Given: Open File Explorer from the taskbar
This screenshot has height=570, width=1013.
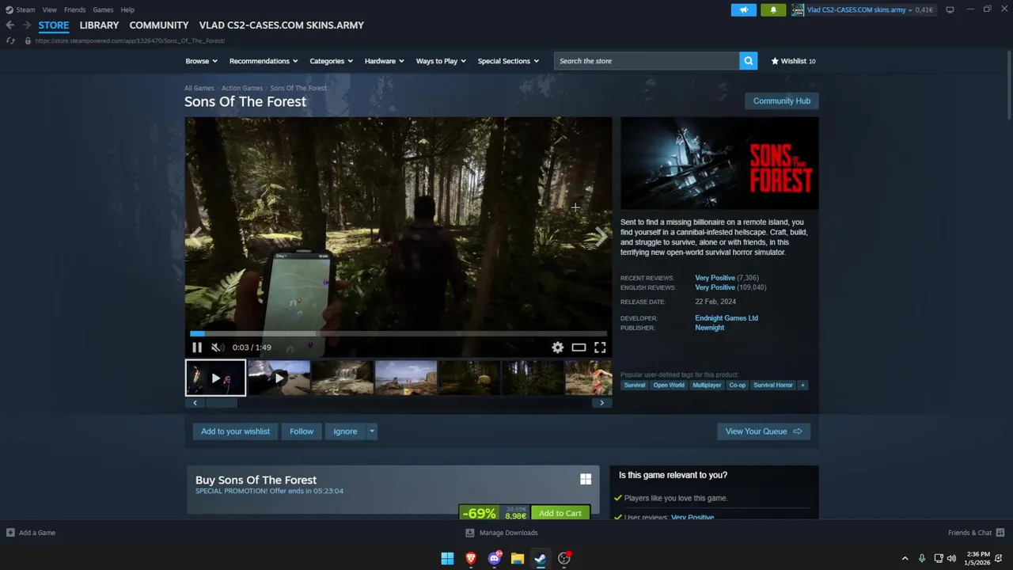Looking at the screenshot, I should tap(518, 559).
